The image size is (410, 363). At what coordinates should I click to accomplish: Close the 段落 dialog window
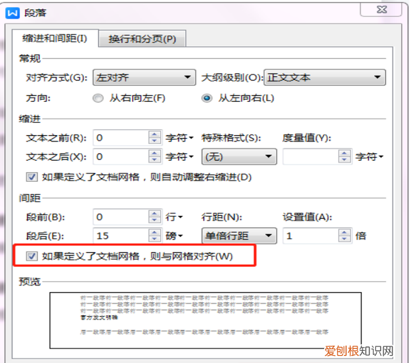click(381, 10)
